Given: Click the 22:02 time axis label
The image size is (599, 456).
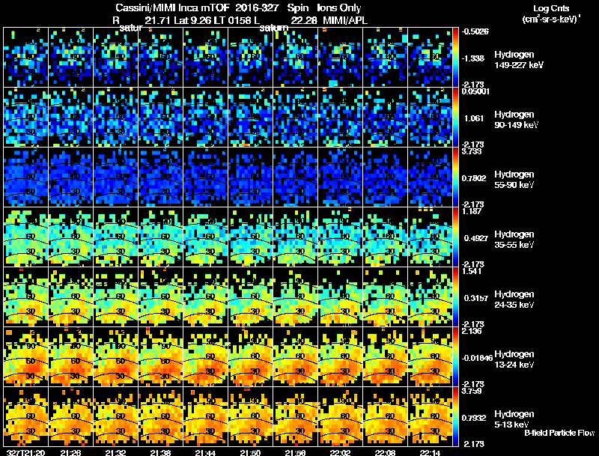Looking at the screenshot, I should (x=340, y=453).
